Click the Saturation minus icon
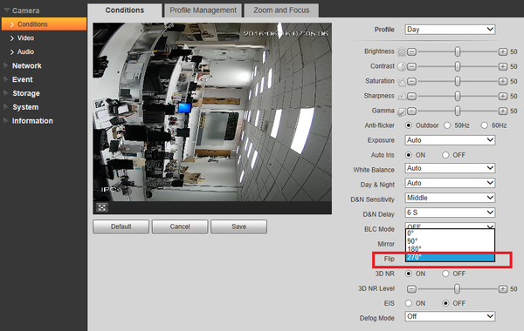The image size is (524, 331). point(411,81)
